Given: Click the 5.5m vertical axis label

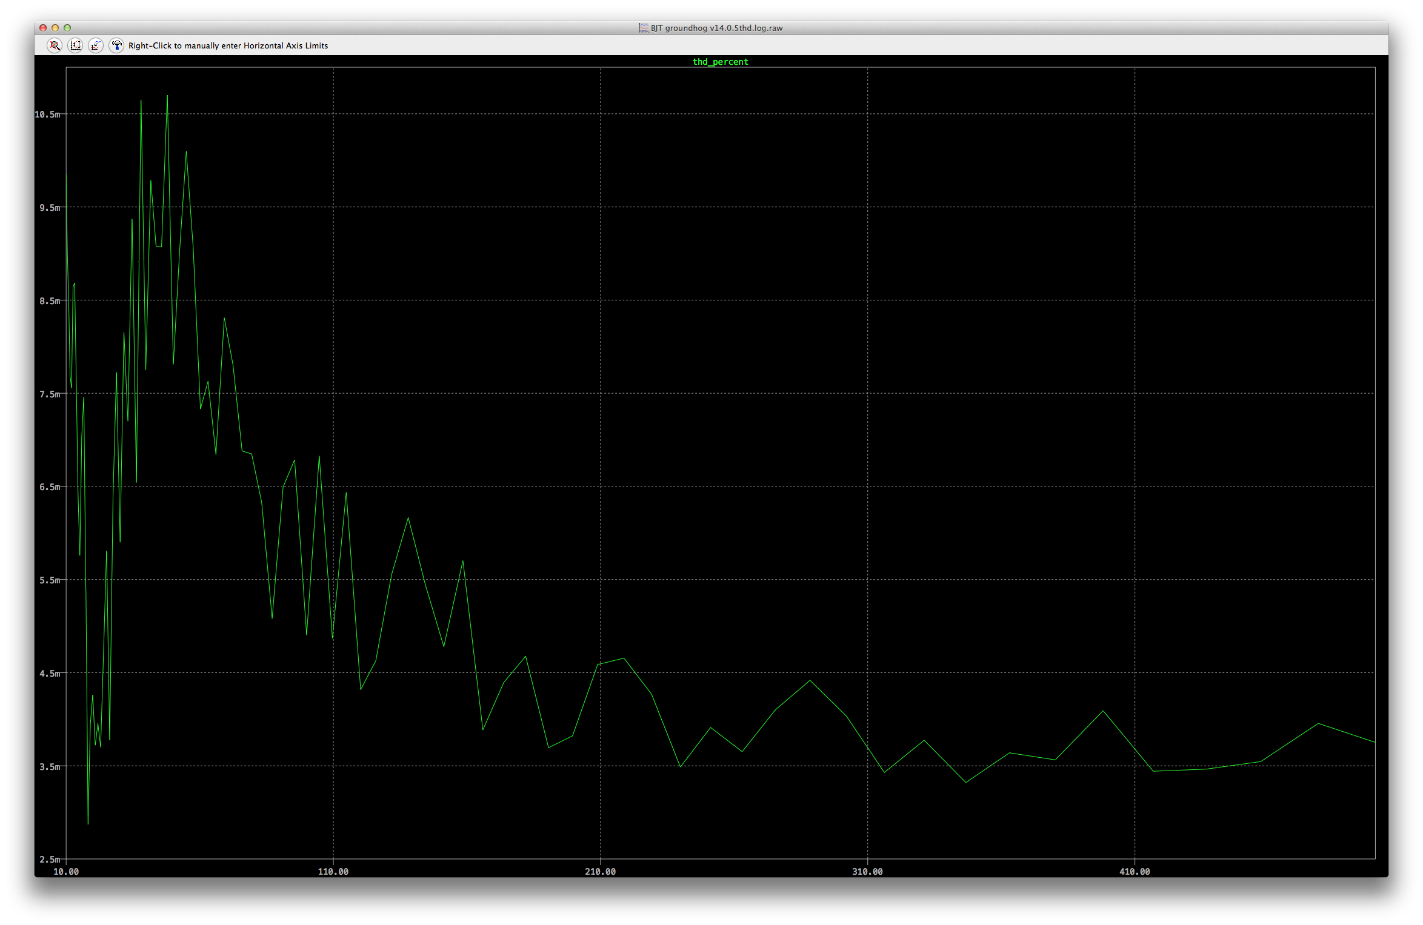Looking at the screenshot, I should 50,580.
